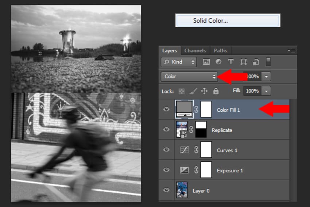Switch to the Layers tab
Viewport: 310px width, 207px height.
[170, 51]
